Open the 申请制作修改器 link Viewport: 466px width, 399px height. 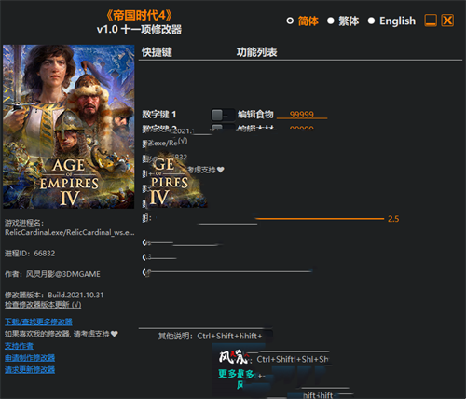(x=30, y=358)
